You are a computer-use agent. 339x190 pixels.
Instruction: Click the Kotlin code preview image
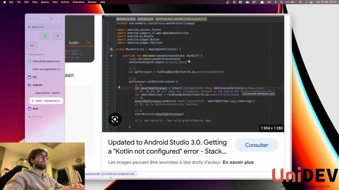click(x=193, y=74)
